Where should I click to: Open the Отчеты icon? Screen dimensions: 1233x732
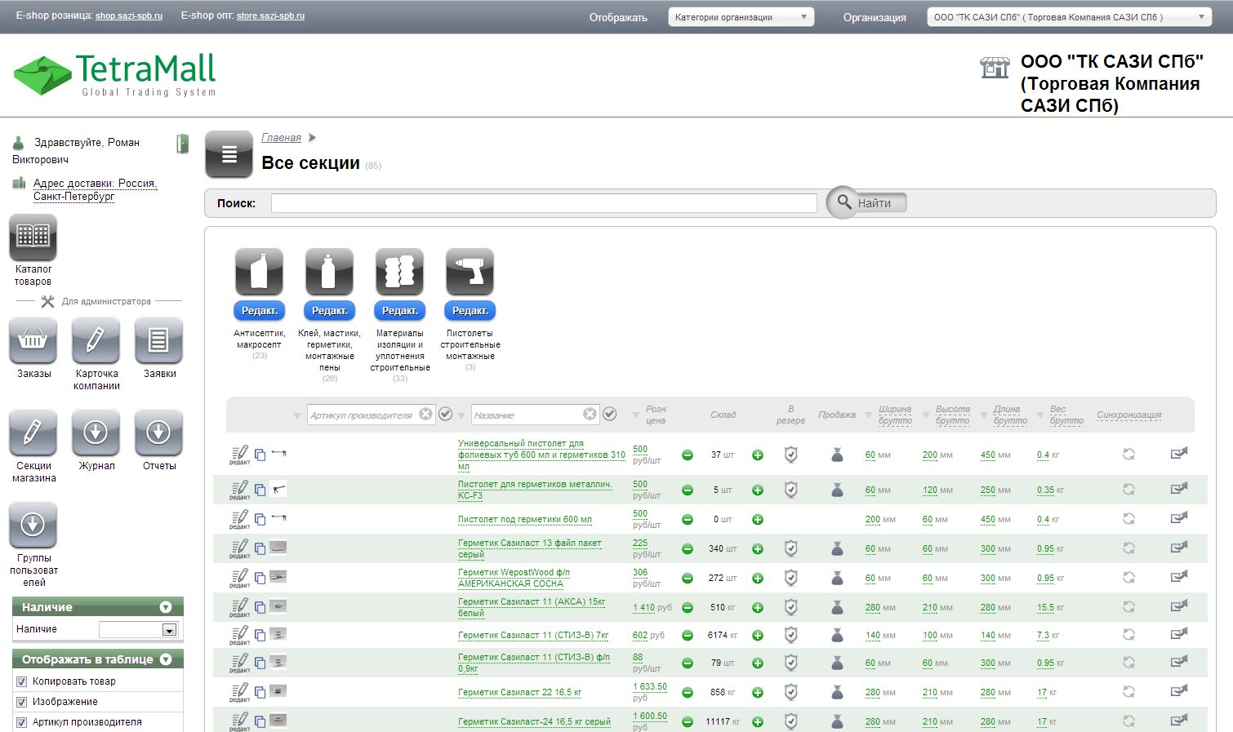click(158, 433)
